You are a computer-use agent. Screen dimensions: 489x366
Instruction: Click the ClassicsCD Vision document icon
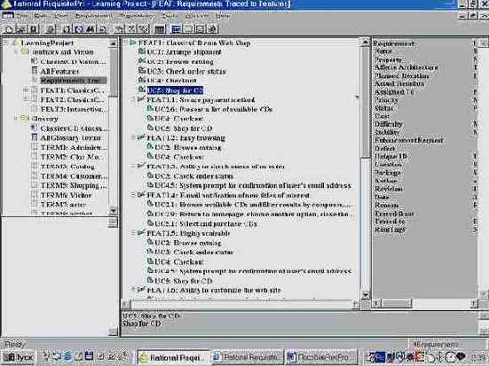(35, 61)
